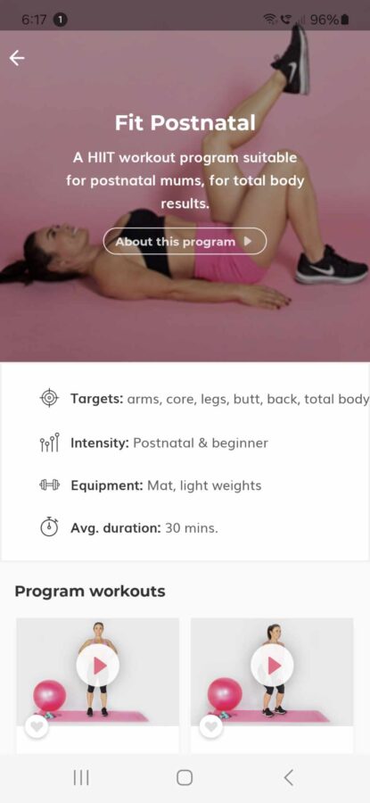Tap the Avg. duration stopwatch icon
370x803 pixels.
(x=49, y=527)
